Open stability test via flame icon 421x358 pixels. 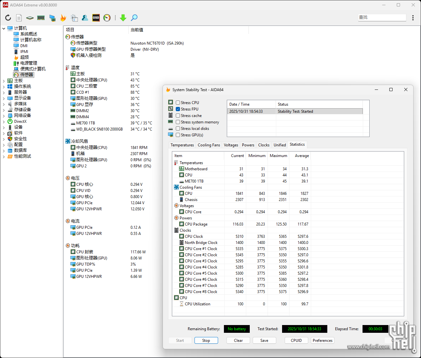click(63, 18)
